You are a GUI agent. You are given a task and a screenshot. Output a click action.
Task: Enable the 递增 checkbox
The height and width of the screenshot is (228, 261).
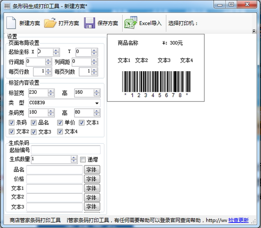tap(83, 159)
